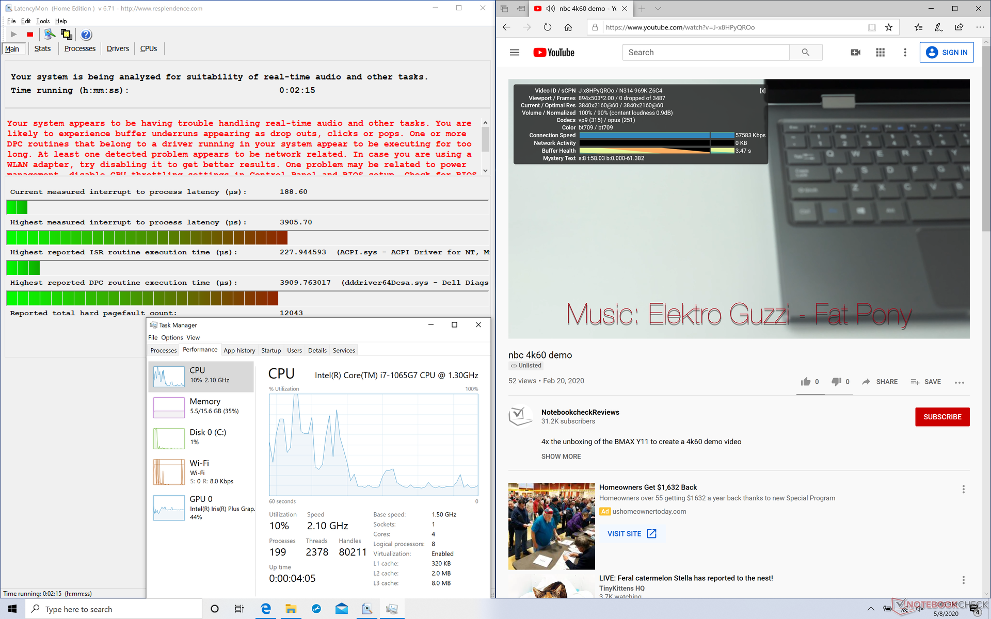Screen dimensions: 991x619
Task: Show hidden system tray icons chevron
Action: coord(871,609)
